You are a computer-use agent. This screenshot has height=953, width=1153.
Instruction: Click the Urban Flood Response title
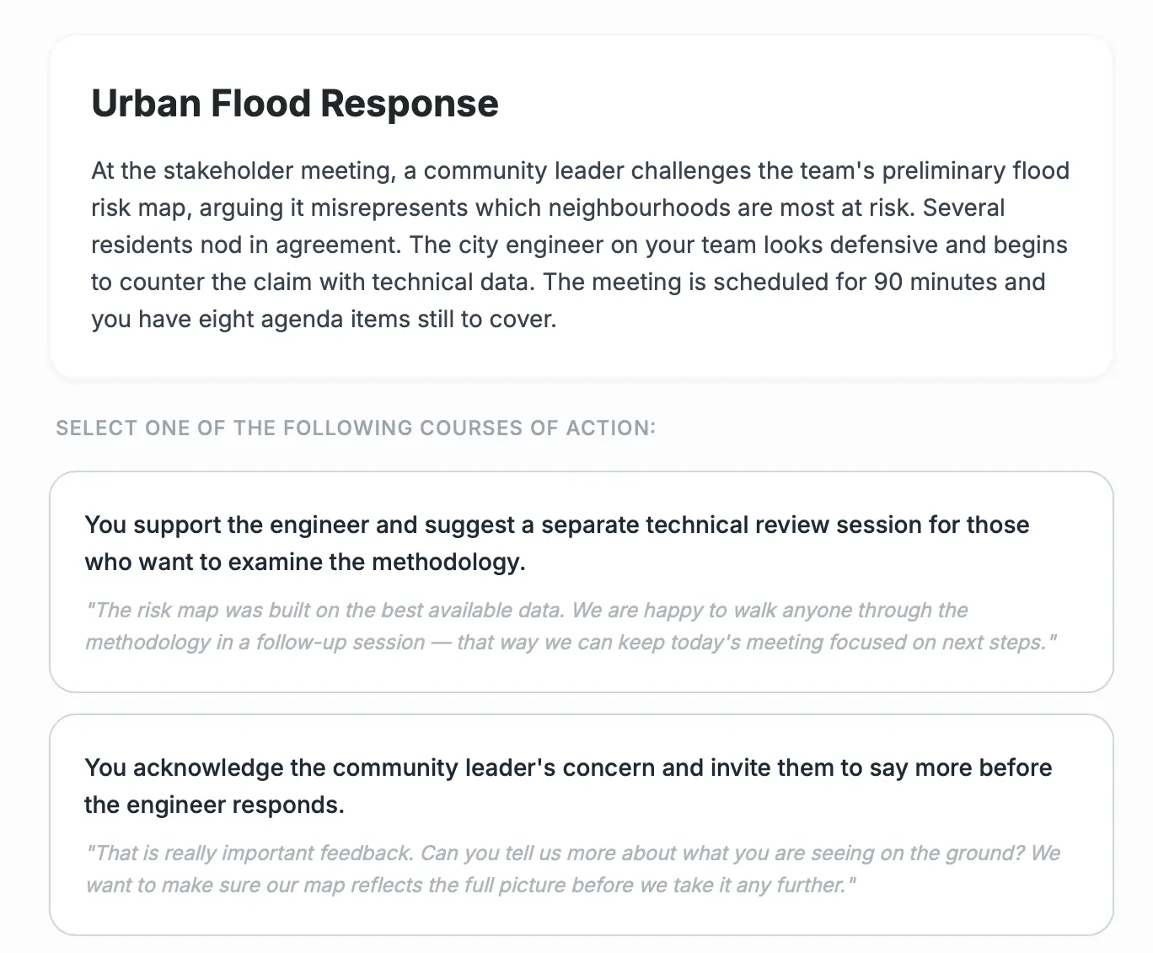pos(294,103)
